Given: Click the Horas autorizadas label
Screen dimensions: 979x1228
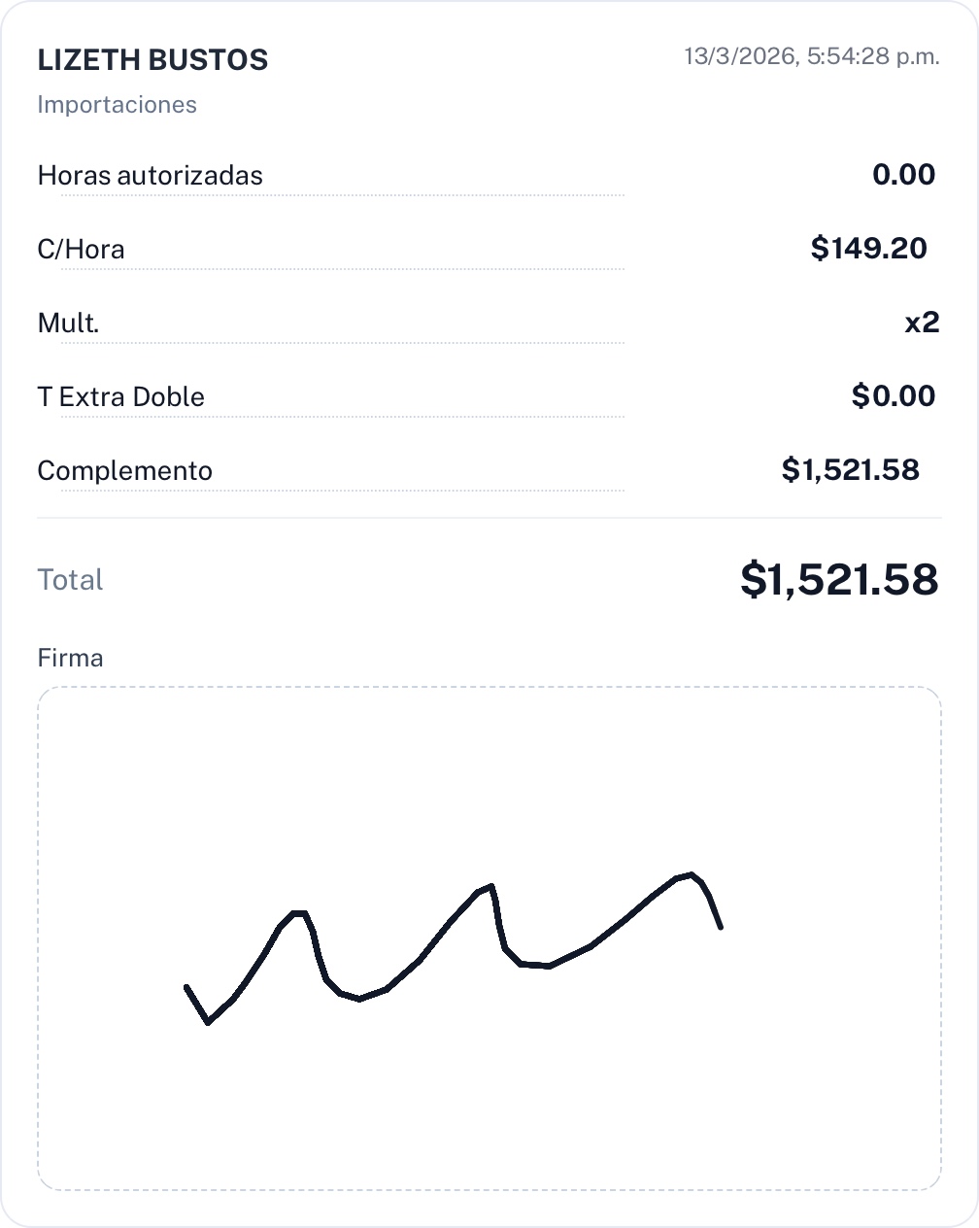Looking at the screenshot, I should (150, 176).
